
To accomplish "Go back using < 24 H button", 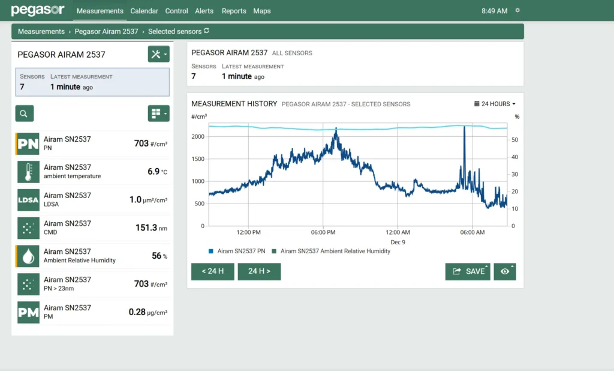I will click(x=213, y=271).
